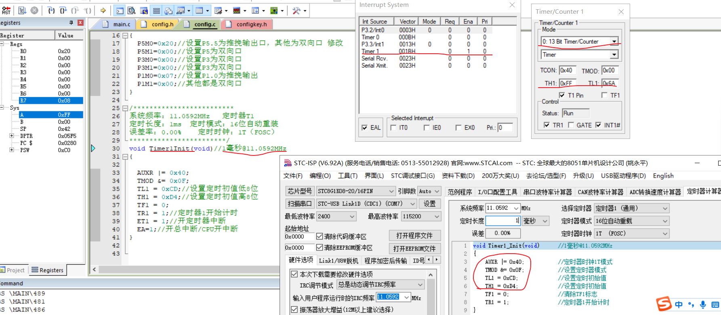Expand the DPTR register tree node
The width and height of the screenshot is (721, 315).
12,136
